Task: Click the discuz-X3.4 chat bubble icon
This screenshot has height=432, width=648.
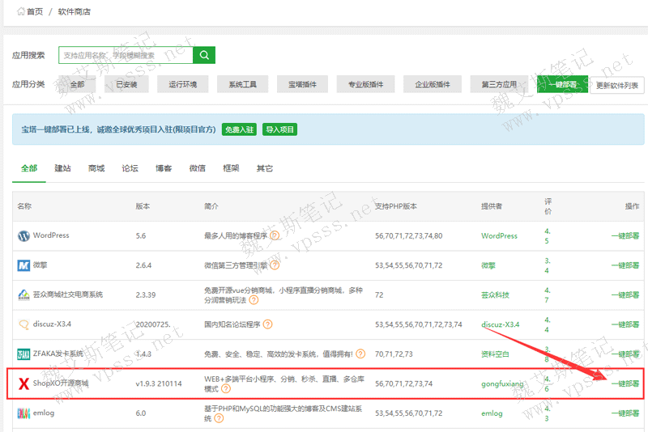Action: click(x=23, y=324)
